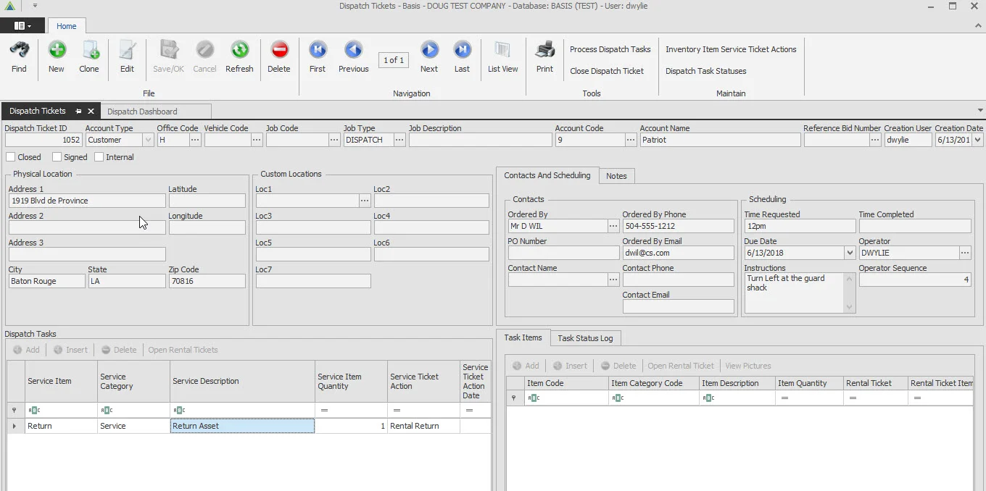Switch to the Notes tab
This screenshot has height=491, width=986.
pos(616,176)
